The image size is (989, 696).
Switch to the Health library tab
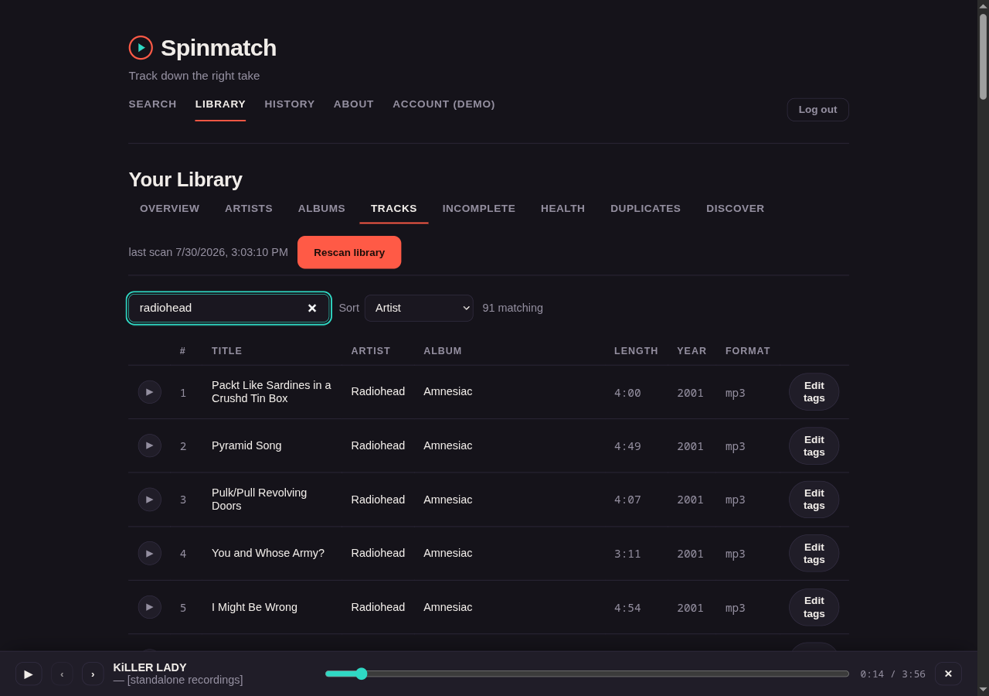point(563,209)
